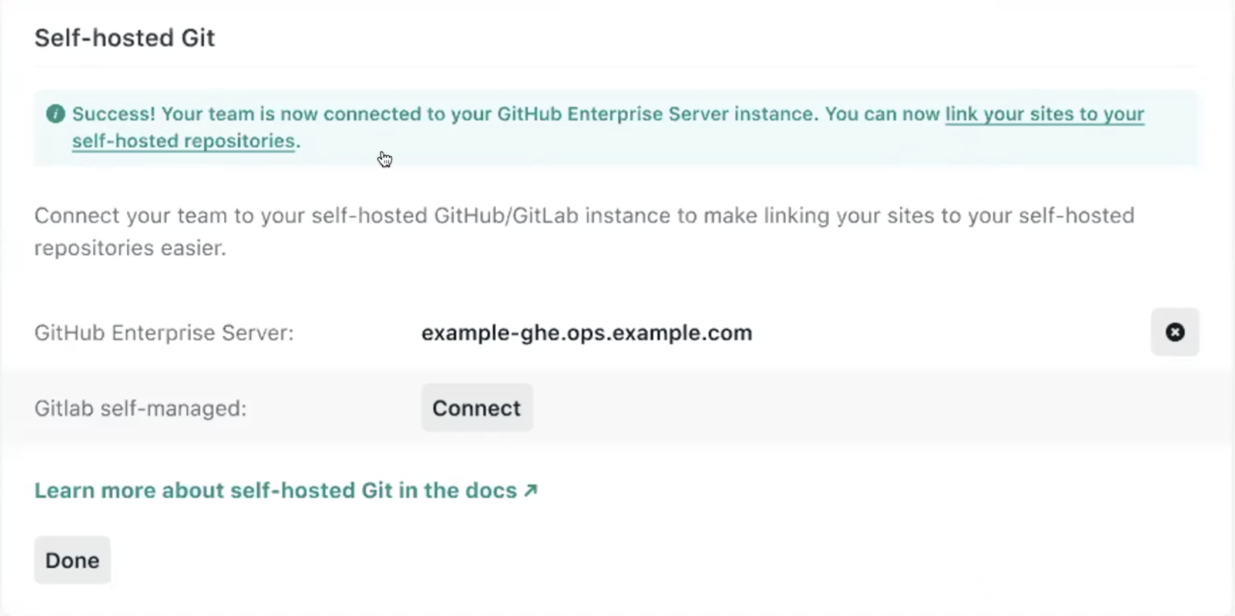Click the Connect button next to Gitlab self-managed
Screen dimensions: 1235x616
point(477,407)
